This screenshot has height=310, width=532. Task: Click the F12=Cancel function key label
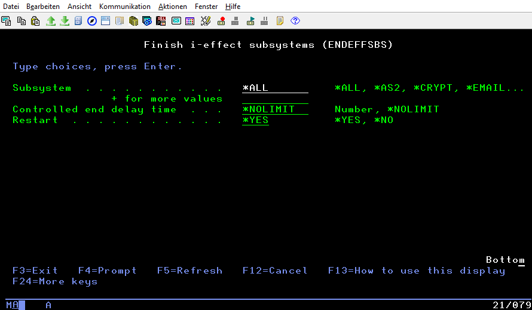coord(275,271)
